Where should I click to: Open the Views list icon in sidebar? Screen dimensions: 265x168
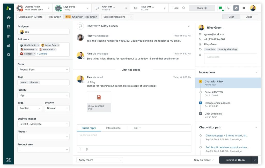pyautogui.click(x=9, y=27)
